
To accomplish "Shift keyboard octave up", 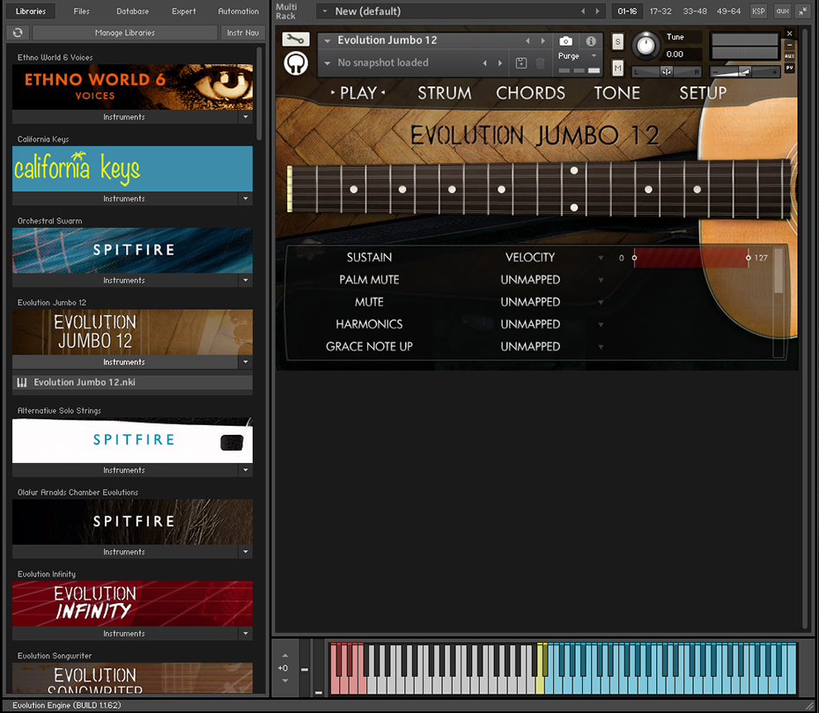I will pyautogui.click(x=285, y=655).
